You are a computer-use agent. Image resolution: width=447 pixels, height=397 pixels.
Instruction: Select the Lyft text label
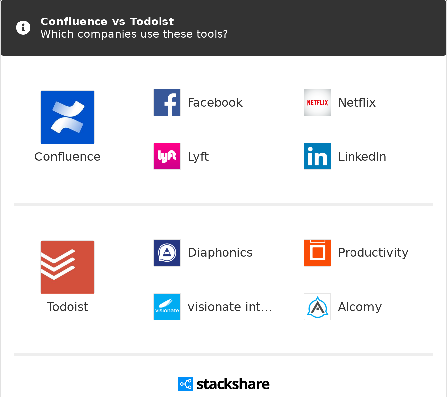(198, 157)
